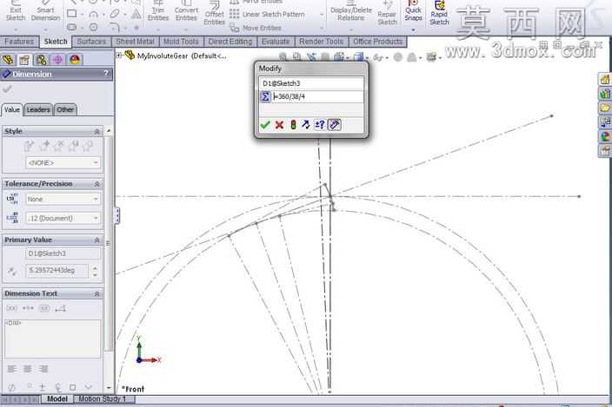Open the Office Products ribbon tab
This screenshot has width=612, height=407.
(378, 42)
